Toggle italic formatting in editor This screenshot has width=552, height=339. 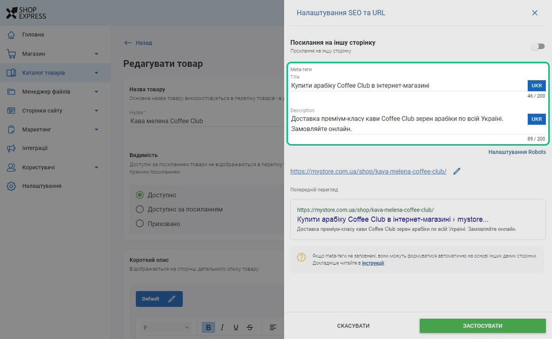click(222, 327)
